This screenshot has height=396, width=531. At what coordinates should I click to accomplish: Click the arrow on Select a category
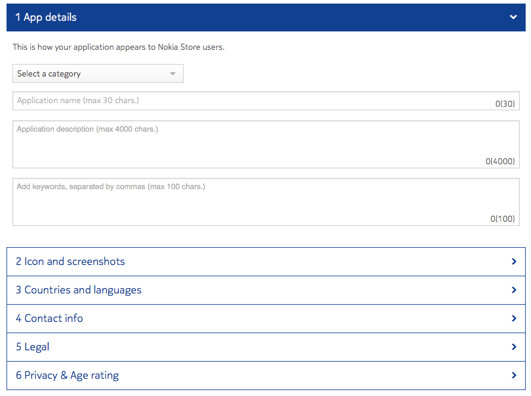click(x=173, y=74)
